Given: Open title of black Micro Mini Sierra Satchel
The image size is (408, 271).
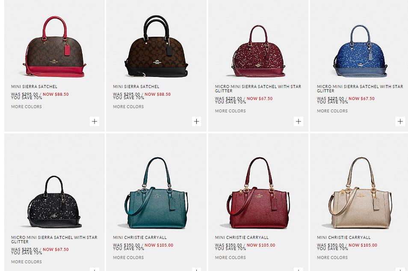Looking at the screenshot, I should [54, 239].
